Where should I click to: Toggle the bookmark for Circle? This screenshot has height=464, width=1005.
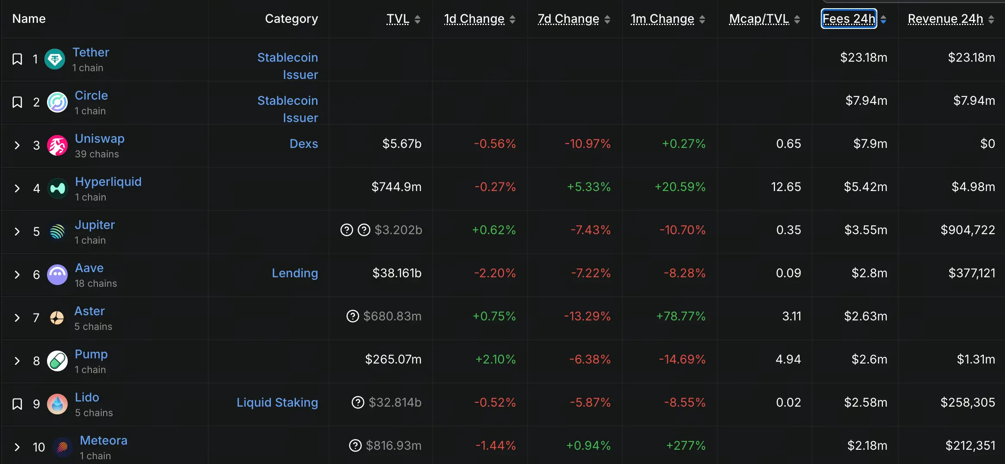(17, 102)
